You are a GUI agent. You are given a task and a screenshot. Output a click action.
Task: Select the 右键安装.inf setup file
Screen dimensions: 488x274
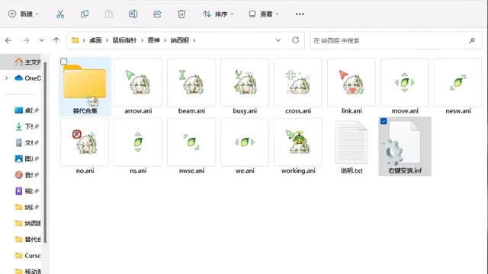(x=405, y=146)
